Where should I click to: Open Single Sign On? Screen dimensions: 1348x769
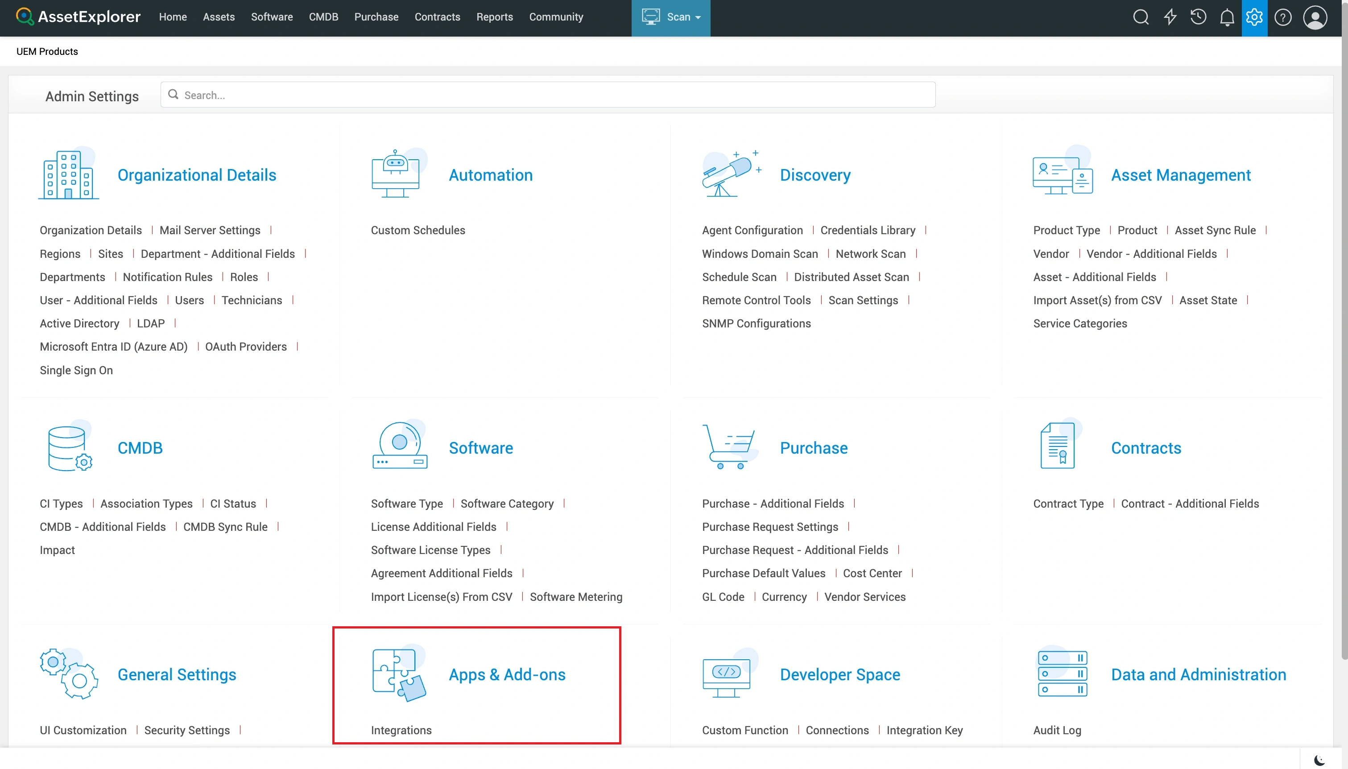[76, 370]
